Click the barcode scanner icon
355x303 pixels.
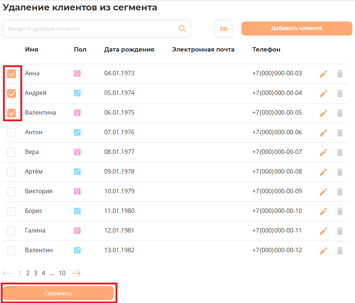click(x=224, y=29)
